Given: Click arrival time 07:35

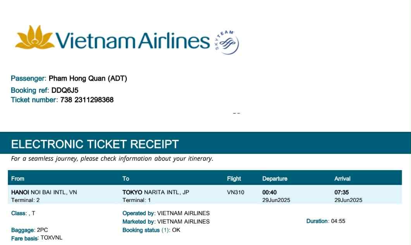Looking at the screenshot, I should pos(342,192).
